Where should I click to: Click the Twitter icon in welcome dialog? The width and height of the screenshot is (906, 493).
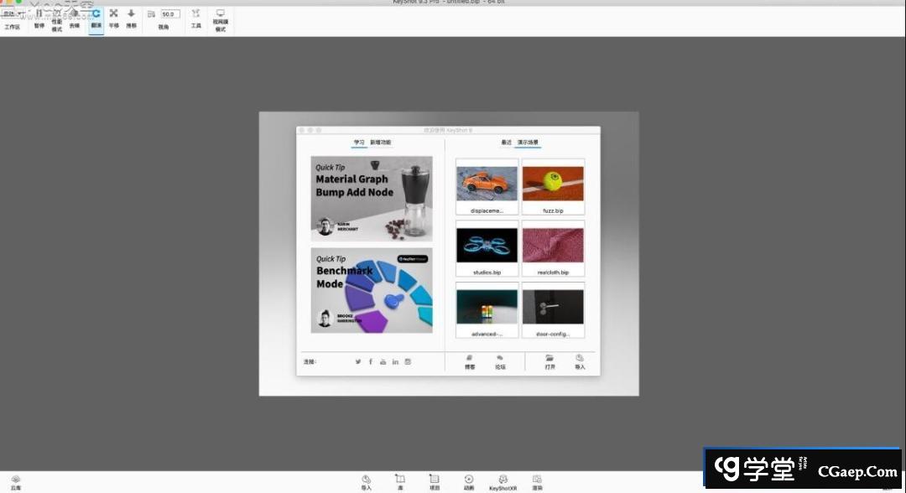[x=358, y=361]
